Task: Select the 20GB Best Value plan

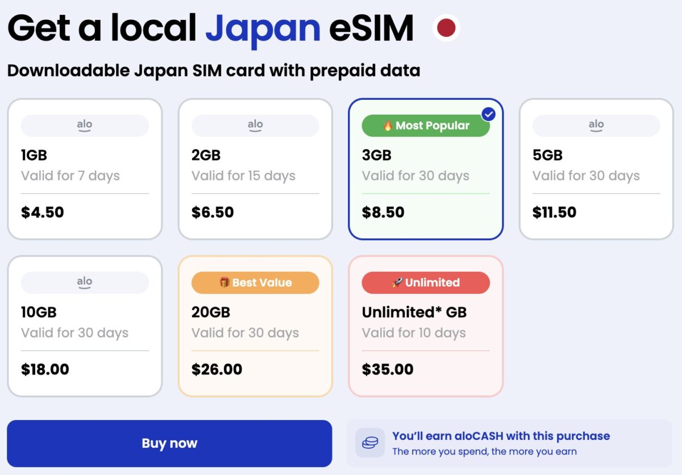Action: pos(255,325)
